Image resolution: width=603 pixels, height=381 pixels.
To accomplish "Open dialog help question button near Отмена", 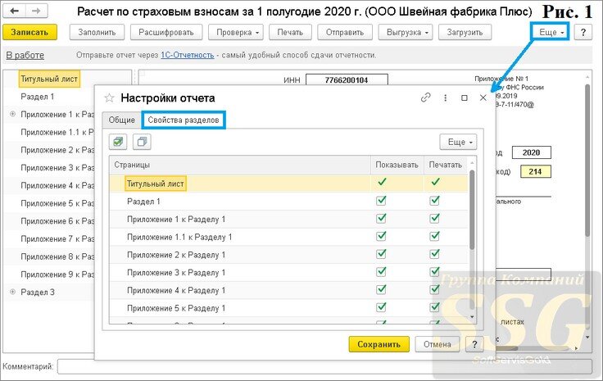I will click(x=474, y=344).
